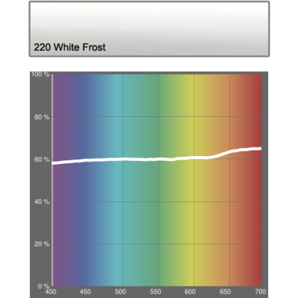This screenshot has width=298, height=298.
Task: Click the 600 wavelength label
Action: click(x=190, y=292)
